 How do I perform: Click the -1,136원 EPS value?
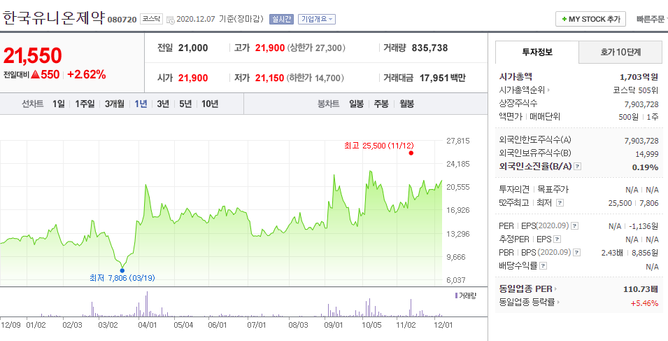pos(644,226)
